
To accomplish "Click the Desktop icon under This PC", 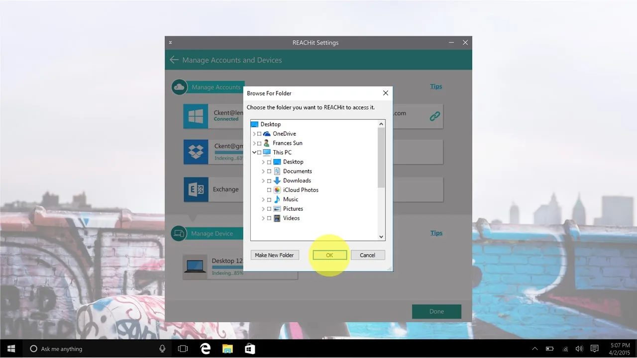I will coord(277,162).
